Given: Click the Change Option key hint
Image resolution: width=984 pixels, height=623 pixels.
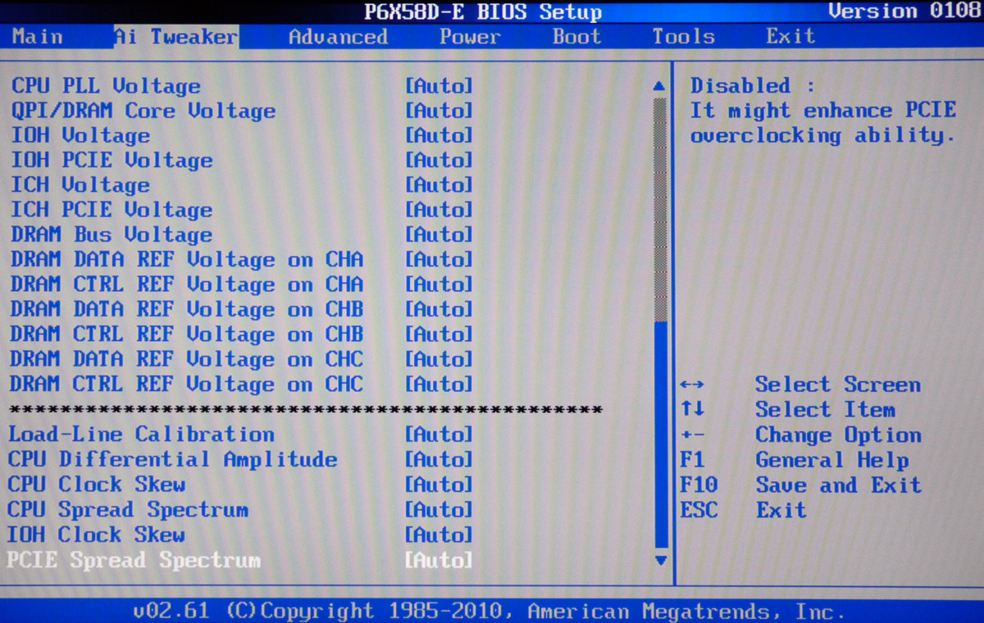Looking at the screenshot, I should (800, 434).
